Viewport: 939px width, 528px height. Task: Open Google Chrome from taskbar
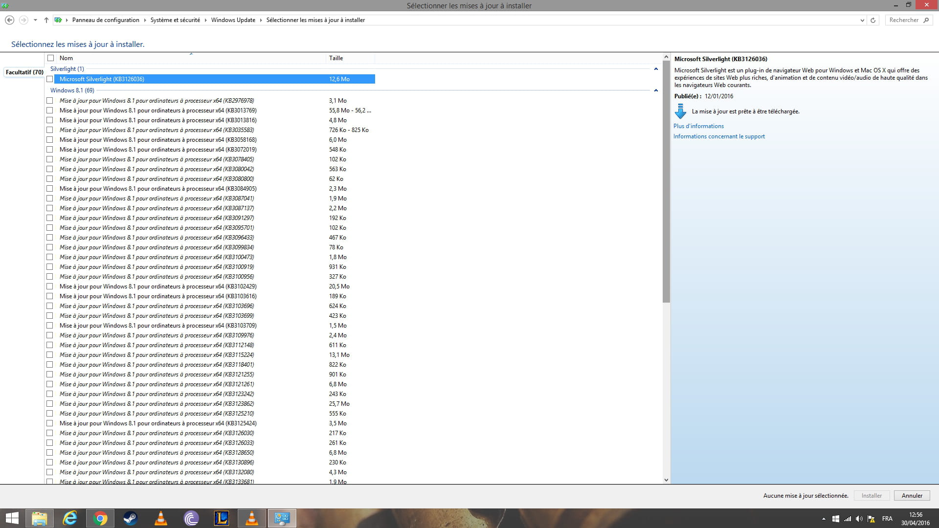click(x=100, y=518)
